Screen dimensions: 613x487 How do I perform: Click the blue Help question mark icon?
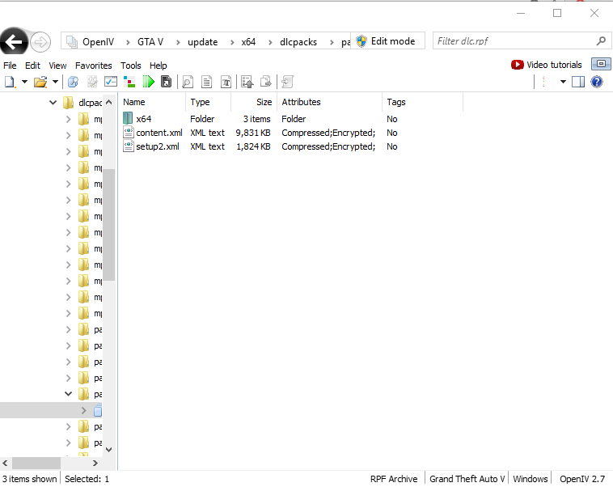[x=597, y=82]
